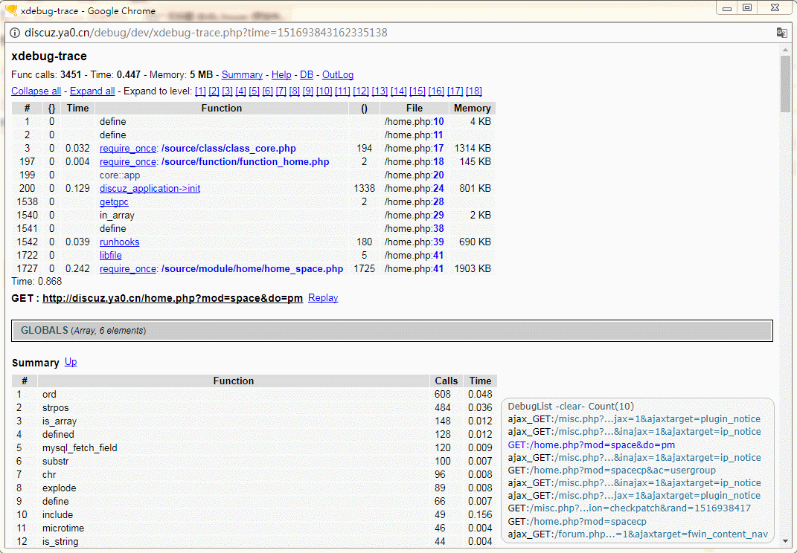Screen dimensions: 797x553
Task: Click the 'ord' row in Summary
Action: tap(255, 395)
